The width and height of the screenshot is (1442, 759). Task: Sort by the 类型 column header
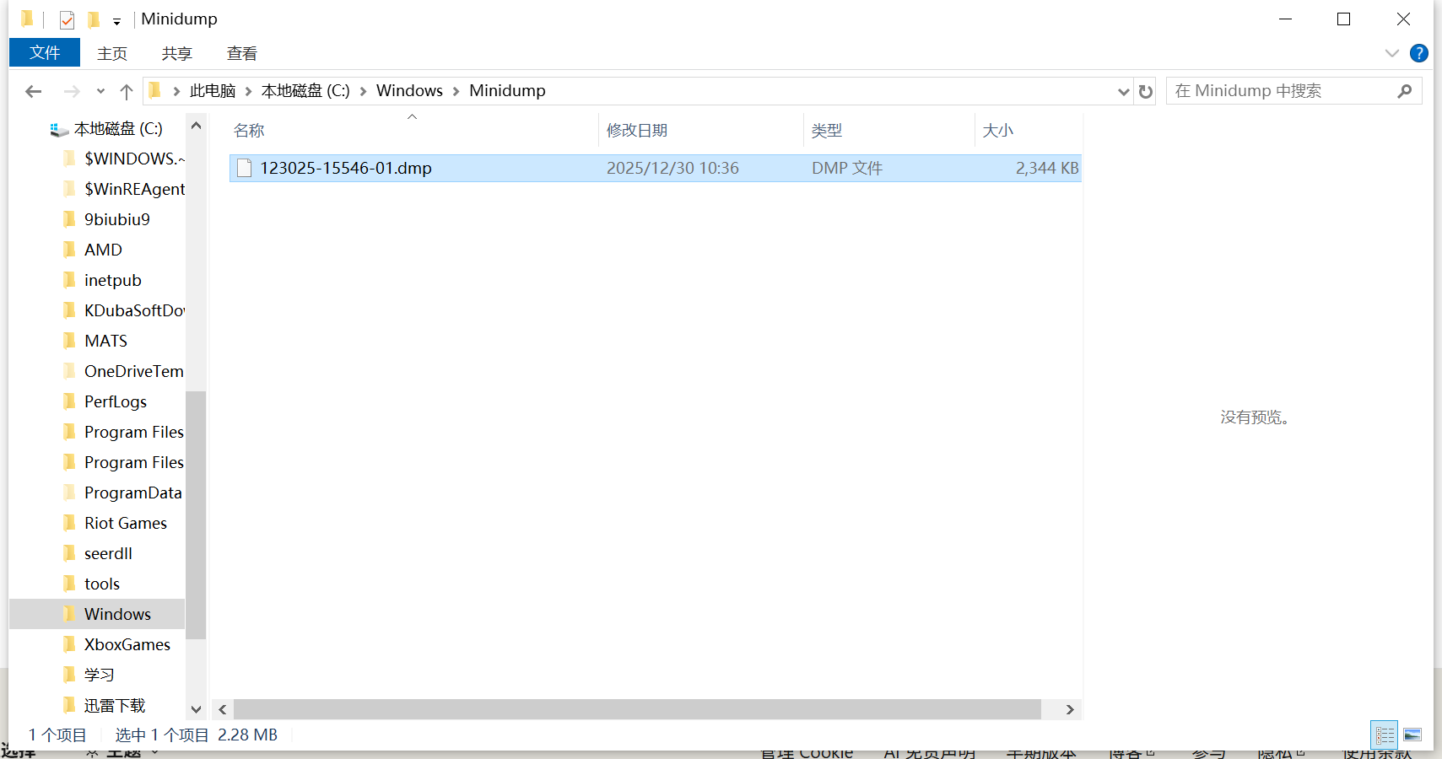click(889, 131)
